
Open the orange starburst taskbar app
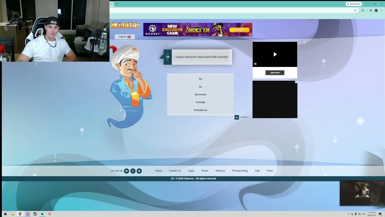pos(50,214)
